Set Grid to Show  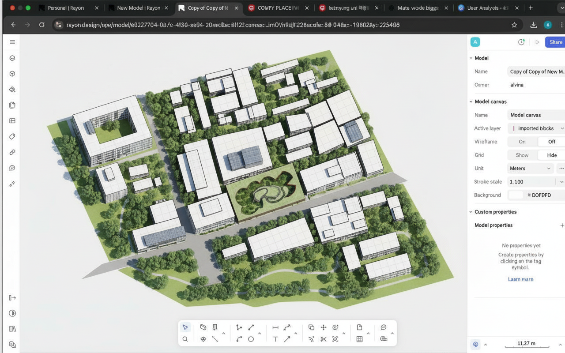coord(522,155)
